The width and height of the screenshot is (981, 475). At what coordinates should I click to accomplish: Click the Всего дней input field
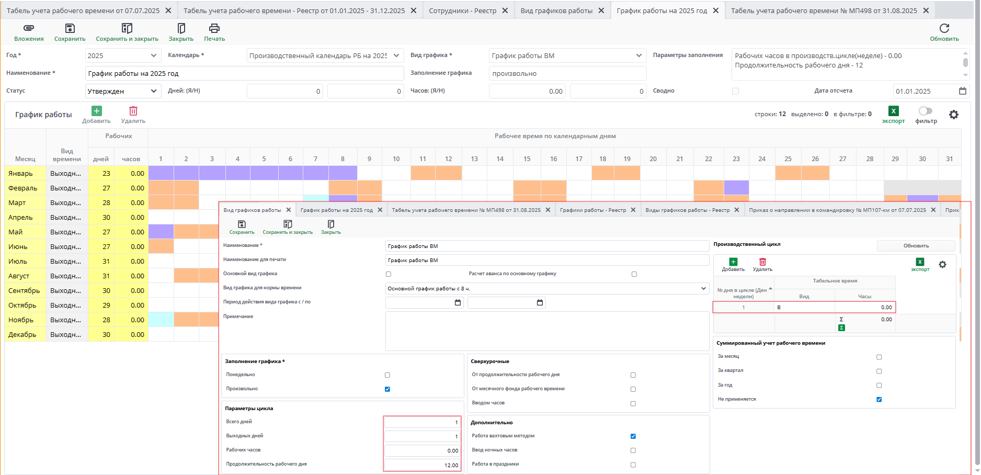(x=423, y=422)
